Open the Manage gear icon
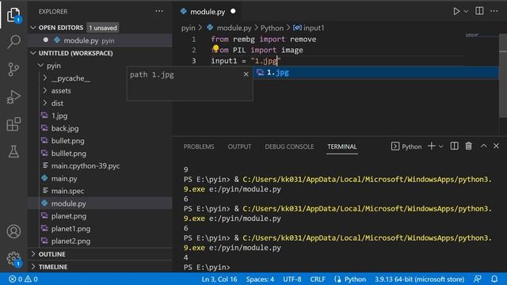Image resolution: width=507 pixels, height=285 pixels. tap(13, 259)
